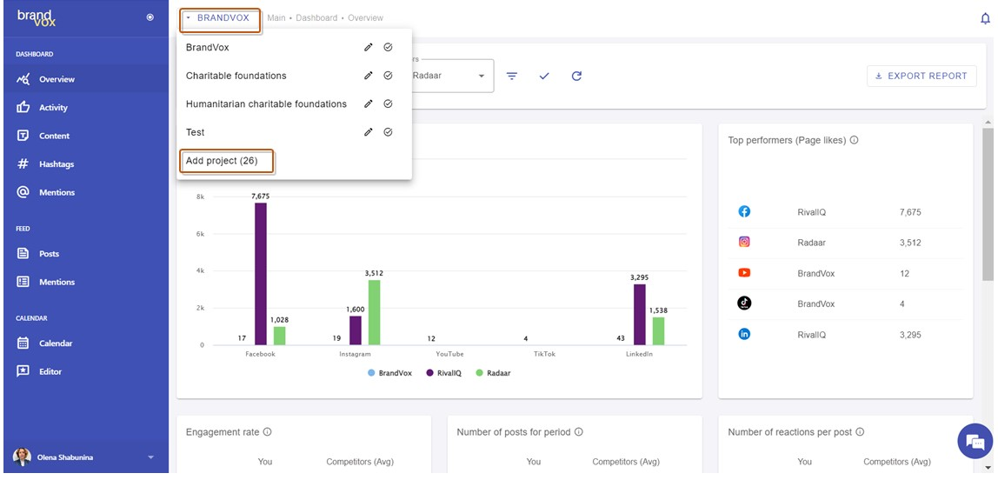Viewport: 998px width, 480px height.
Task: Click Top performers info icon
Action: click(855, 140)
